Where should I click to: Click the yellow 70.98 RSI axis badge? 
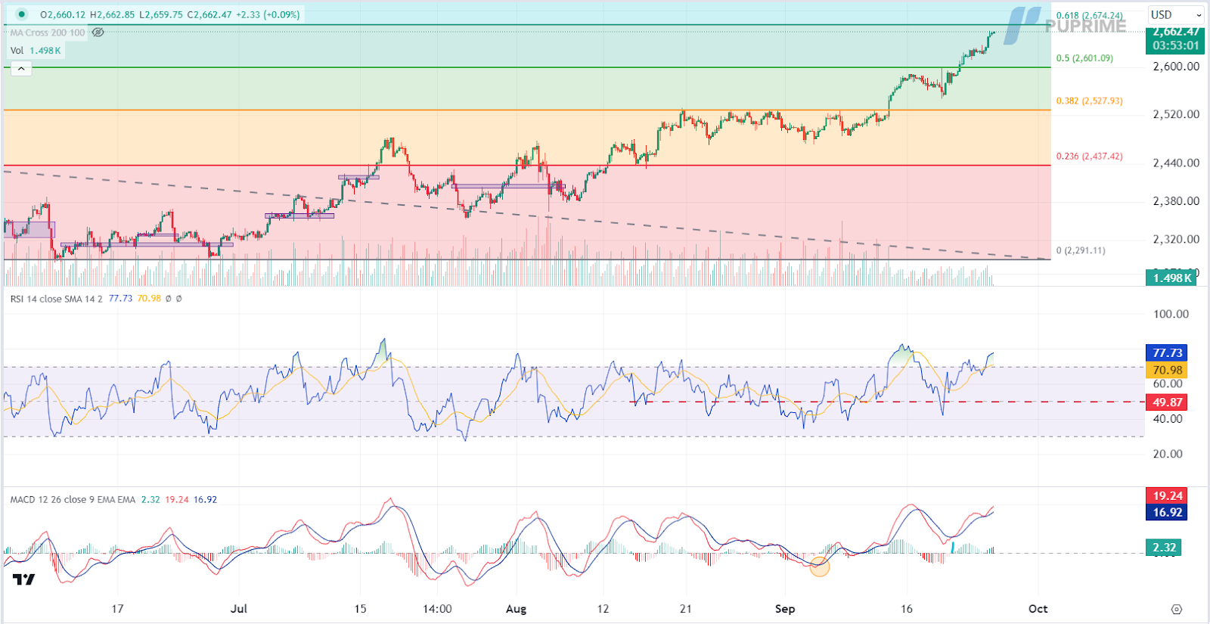1167,370
